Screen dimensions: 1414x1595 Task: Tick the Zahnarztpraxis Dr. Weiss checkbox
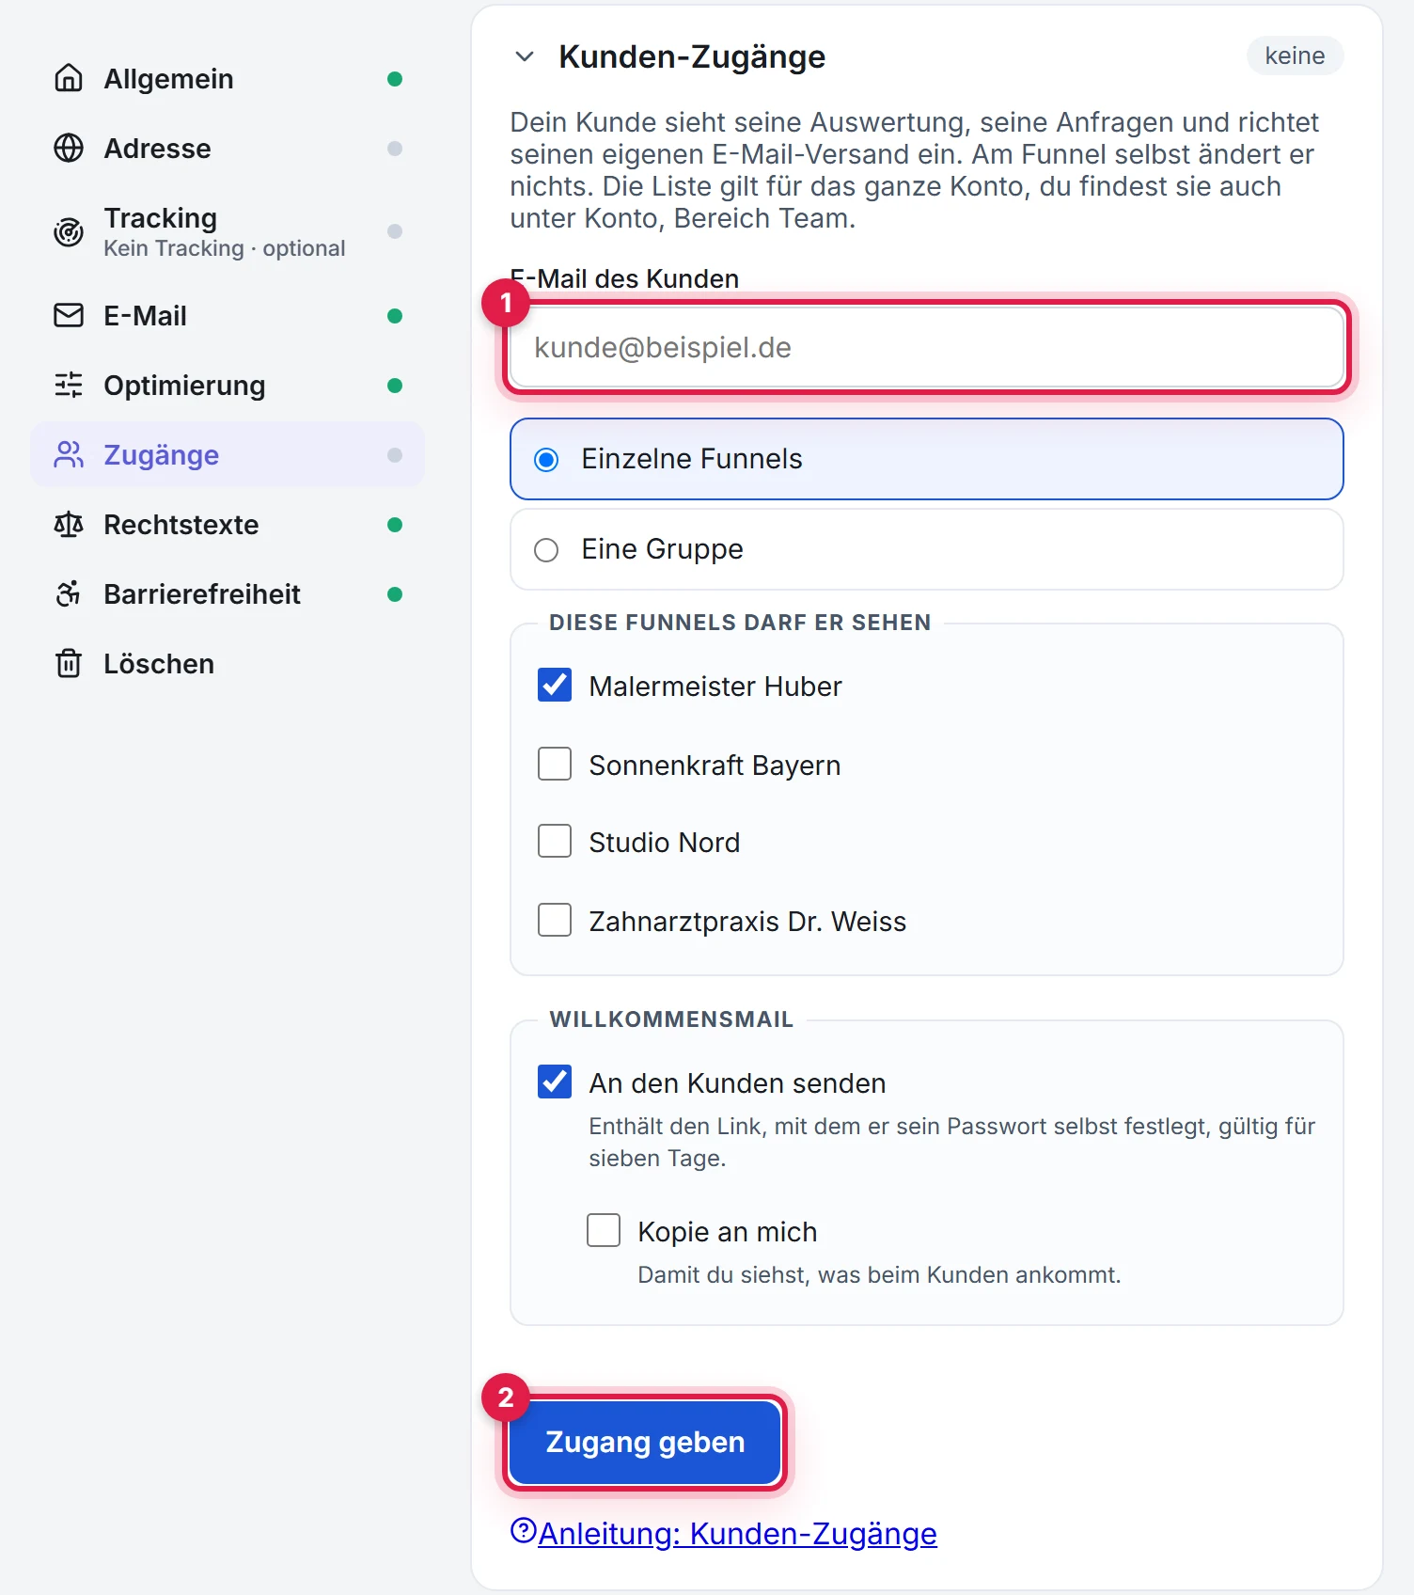click(x=555, y=920)
